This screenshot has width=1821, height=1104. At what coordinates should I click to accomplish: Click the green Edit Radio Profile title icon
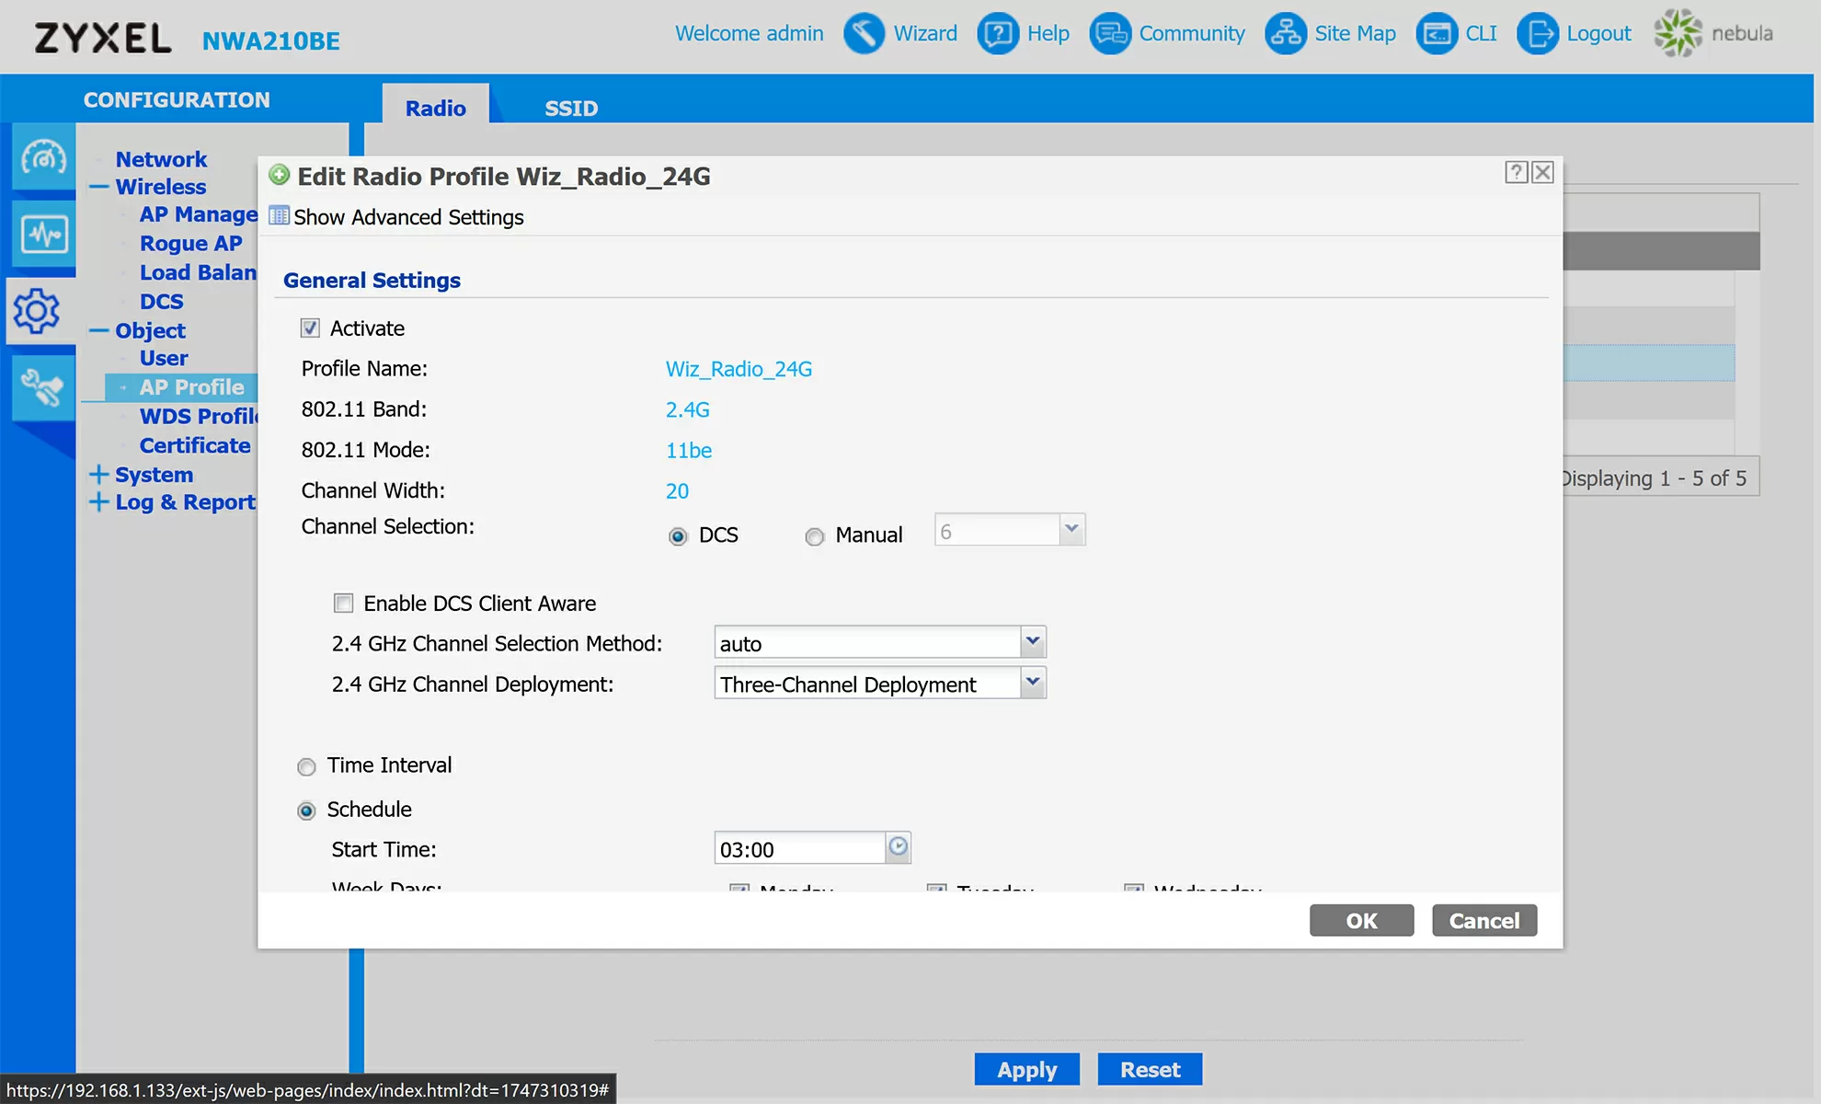tap(280, 175)
